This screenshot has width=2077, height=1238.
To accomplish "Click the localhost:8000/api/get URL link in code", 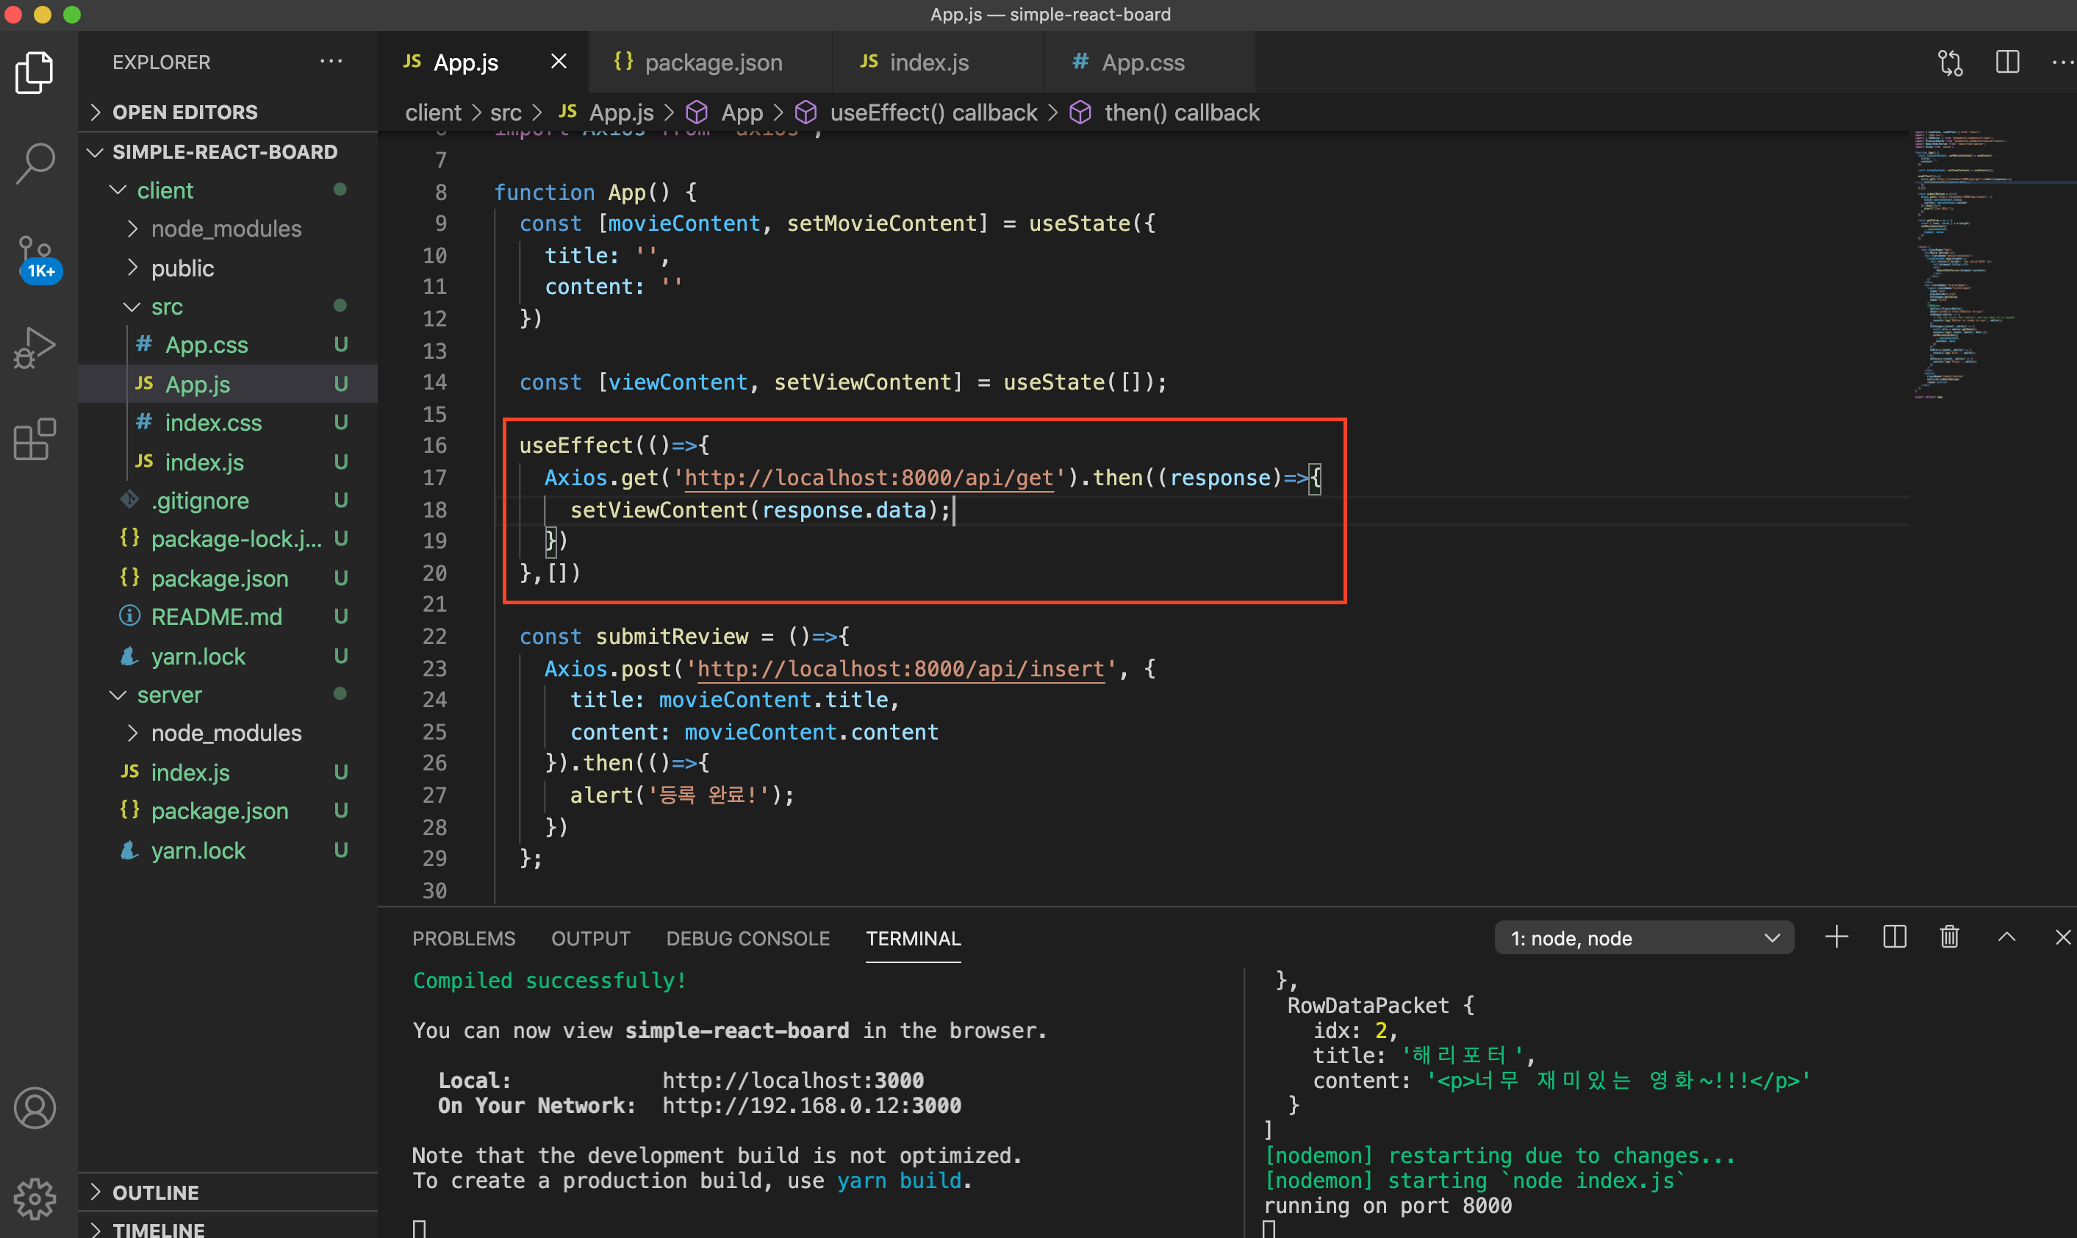I will [x=868, y=478].
